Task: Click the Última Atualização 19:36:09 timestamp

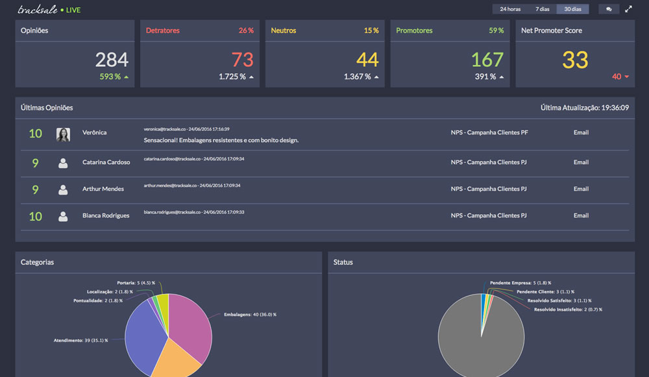Action: click(585, 108)
